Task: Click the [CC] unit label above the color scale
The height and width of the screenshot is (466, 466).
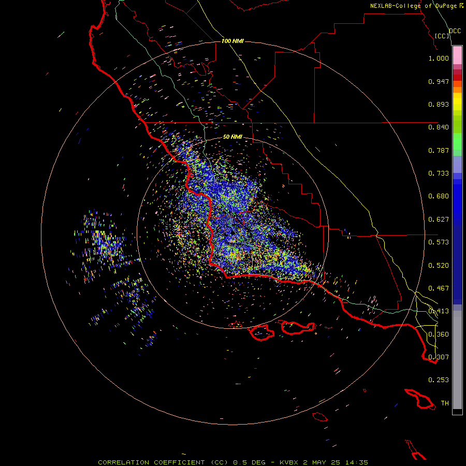Action: click(x=442, y=36)
